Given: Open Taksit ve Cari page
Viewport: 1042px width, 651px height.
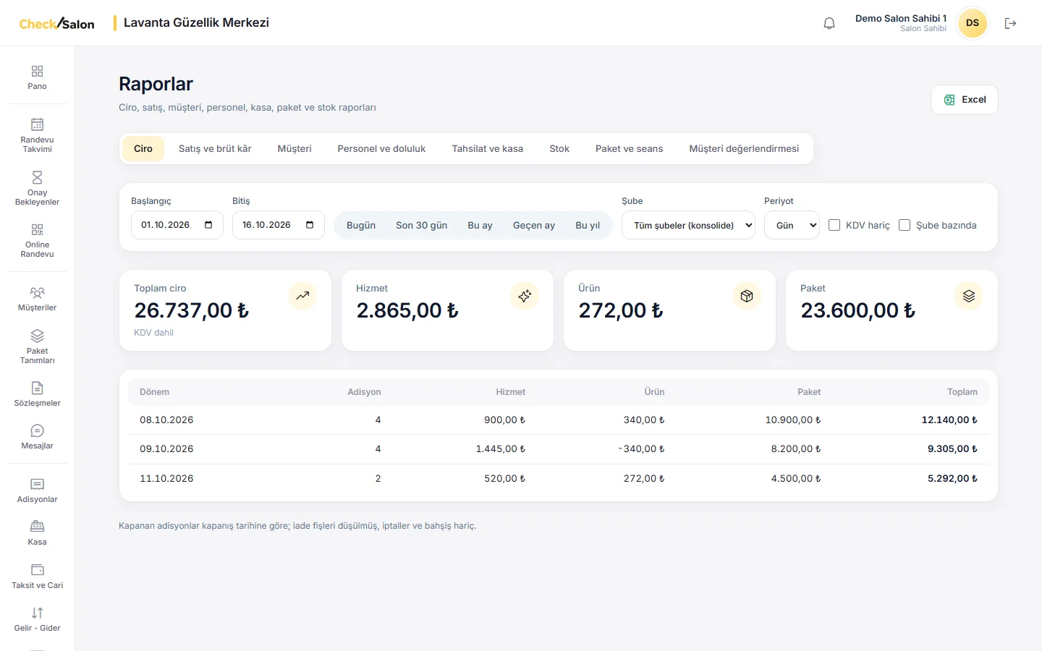Looking at the screenshot, I should [x=37, y=576].
